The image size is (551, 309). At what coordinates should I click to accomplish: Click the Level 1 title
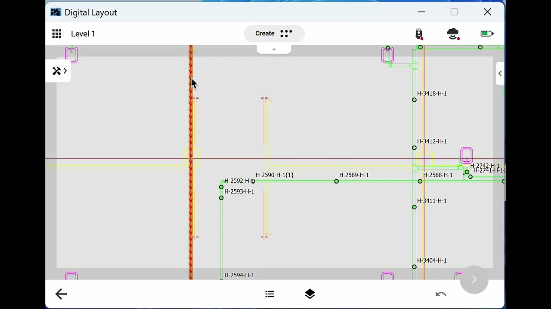click(83, 34)
